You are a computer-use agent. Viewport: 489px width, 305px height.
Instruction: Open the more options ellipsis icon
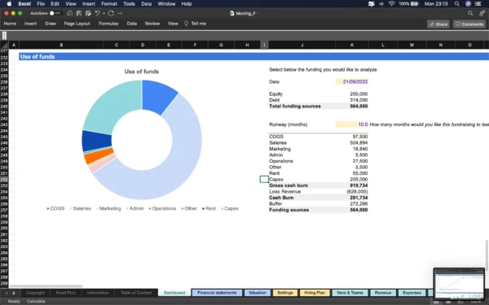tap(120, 13)
